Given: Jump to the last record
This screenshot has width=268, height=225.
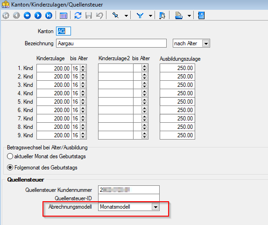Looking at the screenshot, I should pyautogui.click(x=49, y=15).
